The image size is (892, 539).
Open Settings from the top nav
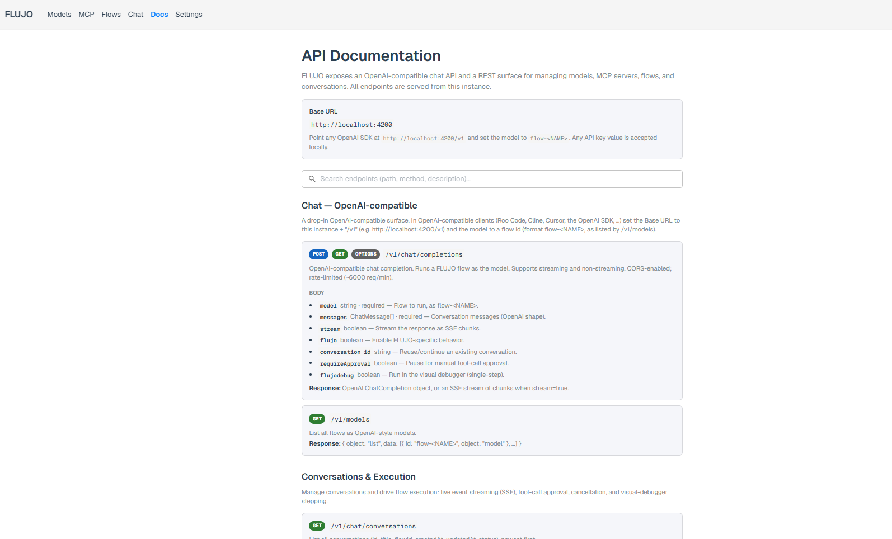click(189, 15)
